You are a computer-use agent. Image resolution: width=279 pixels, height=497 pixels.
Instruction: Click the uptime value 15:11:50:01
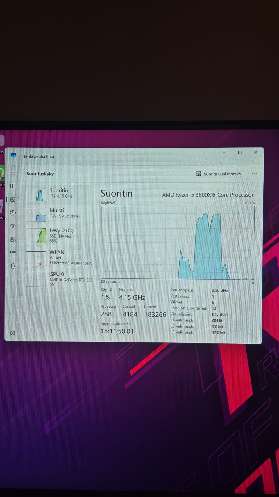(x=117, y=331)
